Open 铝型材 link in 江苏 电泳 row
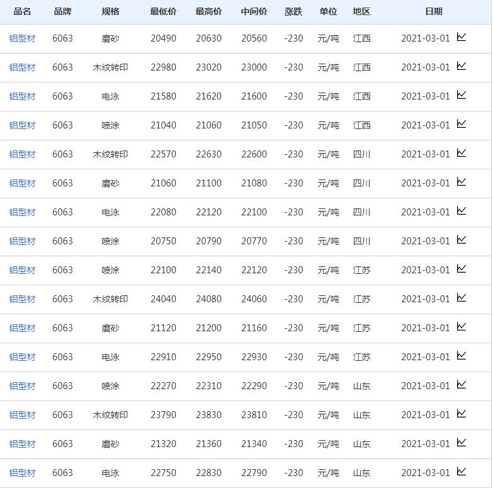Image resolution: width=493 pixels, height=488 pixels. click(22, 357)
